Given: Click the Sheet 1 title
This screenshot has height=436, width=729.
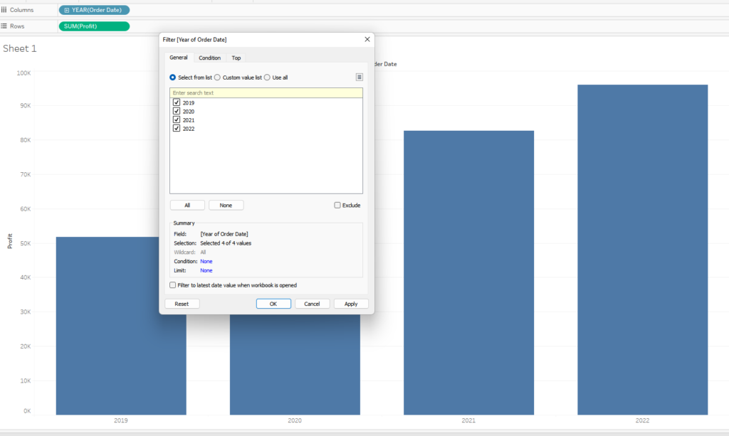Looking at the screenshot, I should tap(19, 48).
